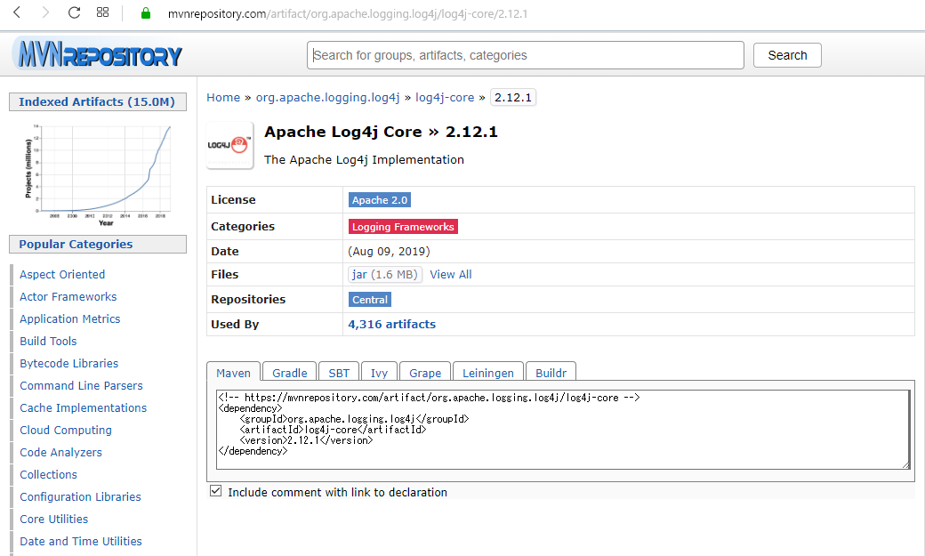Click the Log4j artifact logo image
The width and height of the screenshot is (925, 556).
click(230, 145)
